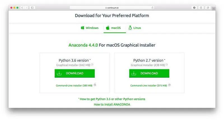Download the Python 2.7 graphical installer
The height and width of the screenshot is (120, 224).
[149, 74]
